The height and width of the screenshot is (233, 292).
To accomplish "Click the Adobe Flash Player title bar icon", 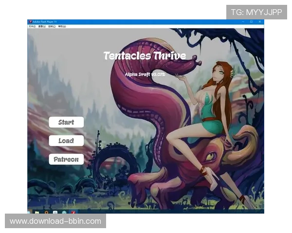I will click(30, 22).
